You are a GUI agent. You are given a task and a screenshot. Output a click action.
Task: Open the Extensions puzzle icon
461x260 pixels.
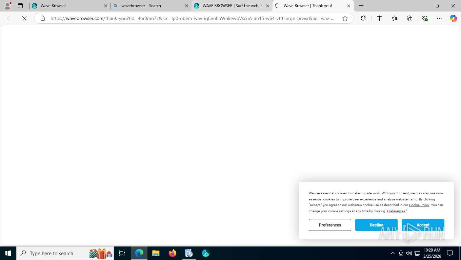pos(363,18)
